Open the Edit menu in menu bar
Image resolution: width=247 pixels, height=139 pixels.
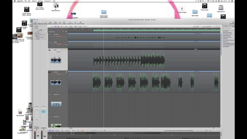point(29,1)
